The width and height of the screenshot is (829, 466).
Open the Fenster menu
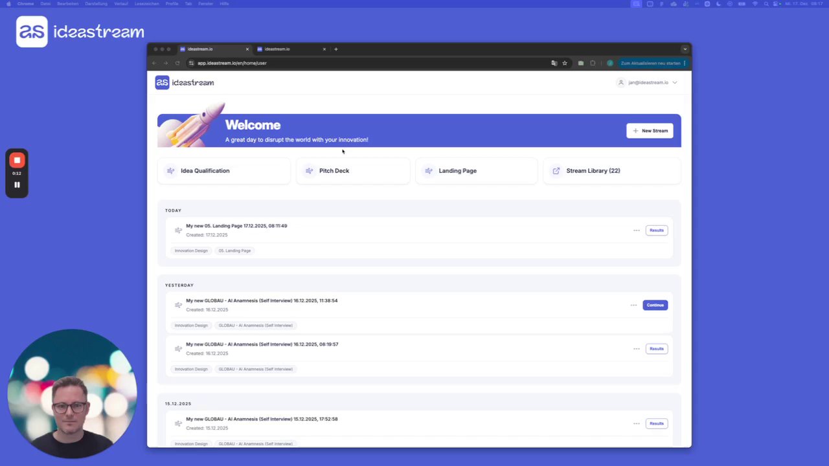206,3
